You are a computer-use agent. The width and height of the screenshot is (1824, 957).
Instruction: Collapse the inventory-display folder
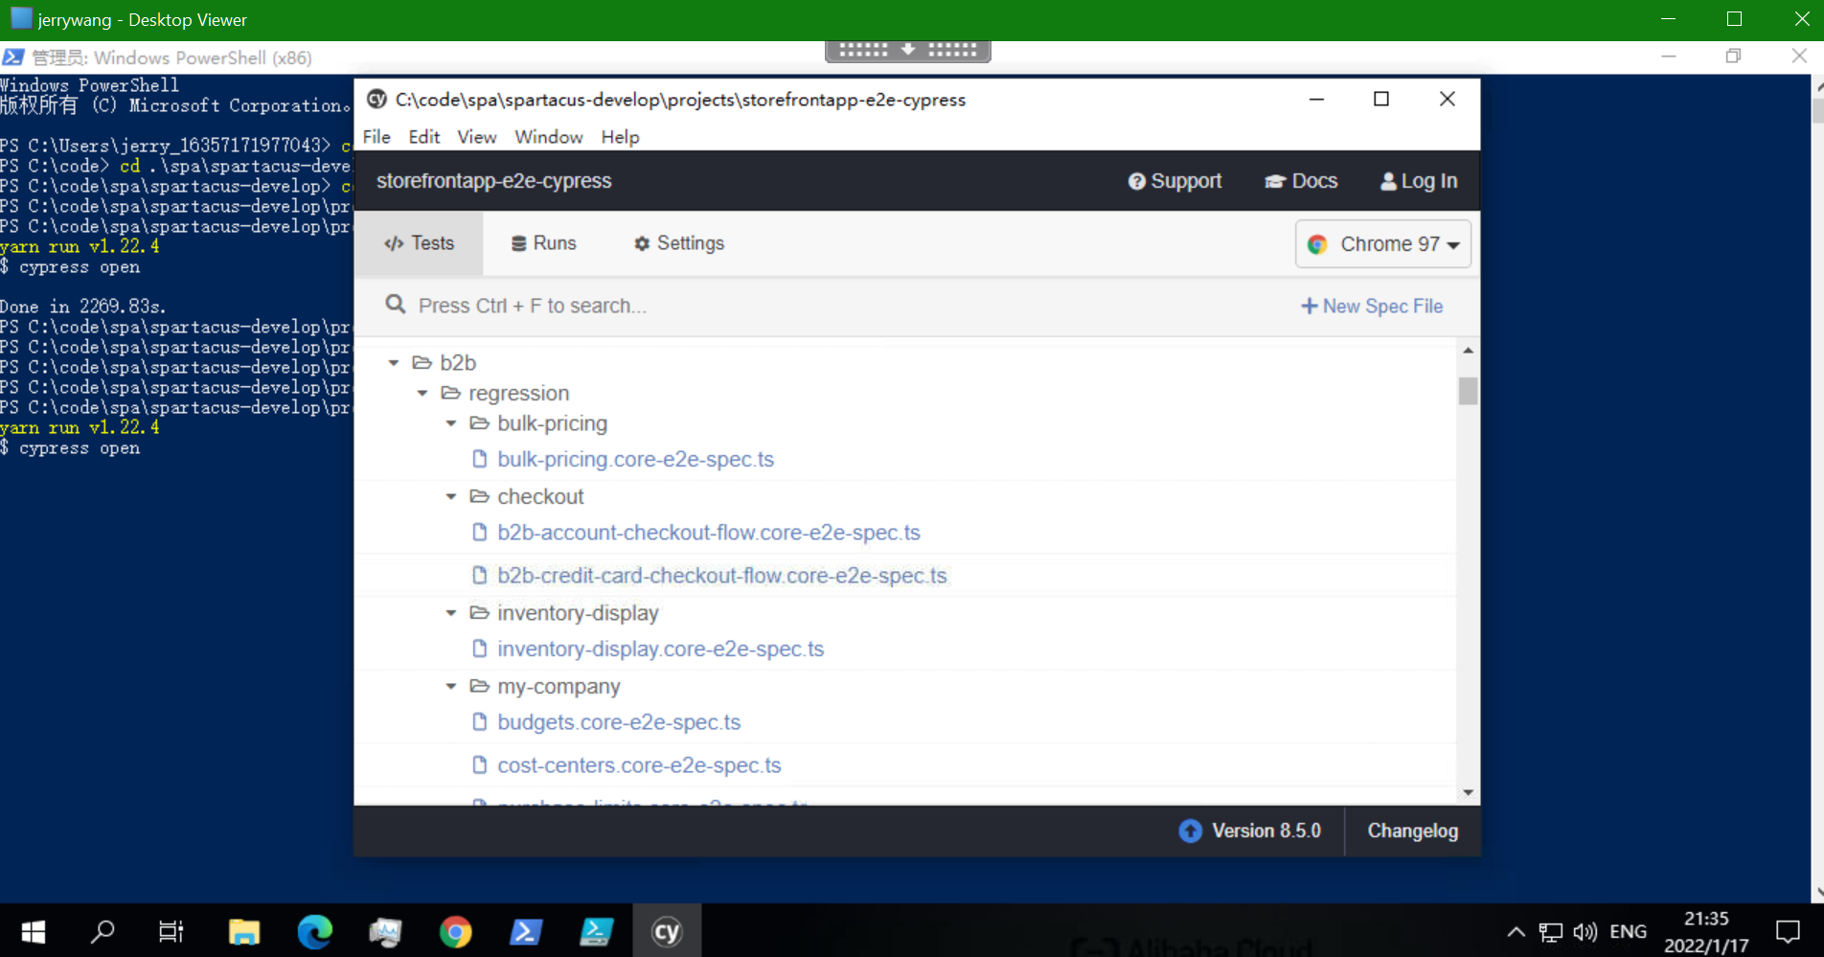(x=451, y=613)
